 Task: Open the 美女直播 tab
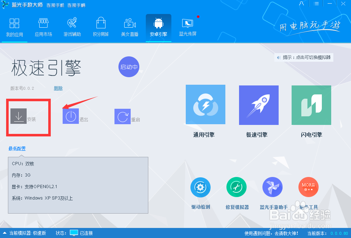click(130, 27)
